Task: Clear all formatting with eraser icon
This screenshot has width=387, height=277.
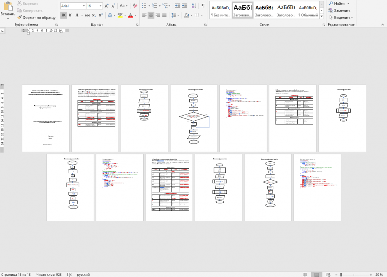Action: coord(135,6)
